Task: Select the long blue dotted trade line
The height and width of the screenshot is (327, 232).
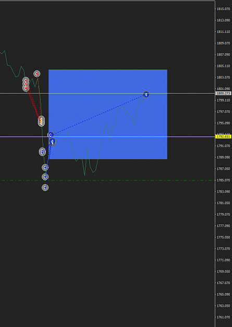Action: coord(99,115)
